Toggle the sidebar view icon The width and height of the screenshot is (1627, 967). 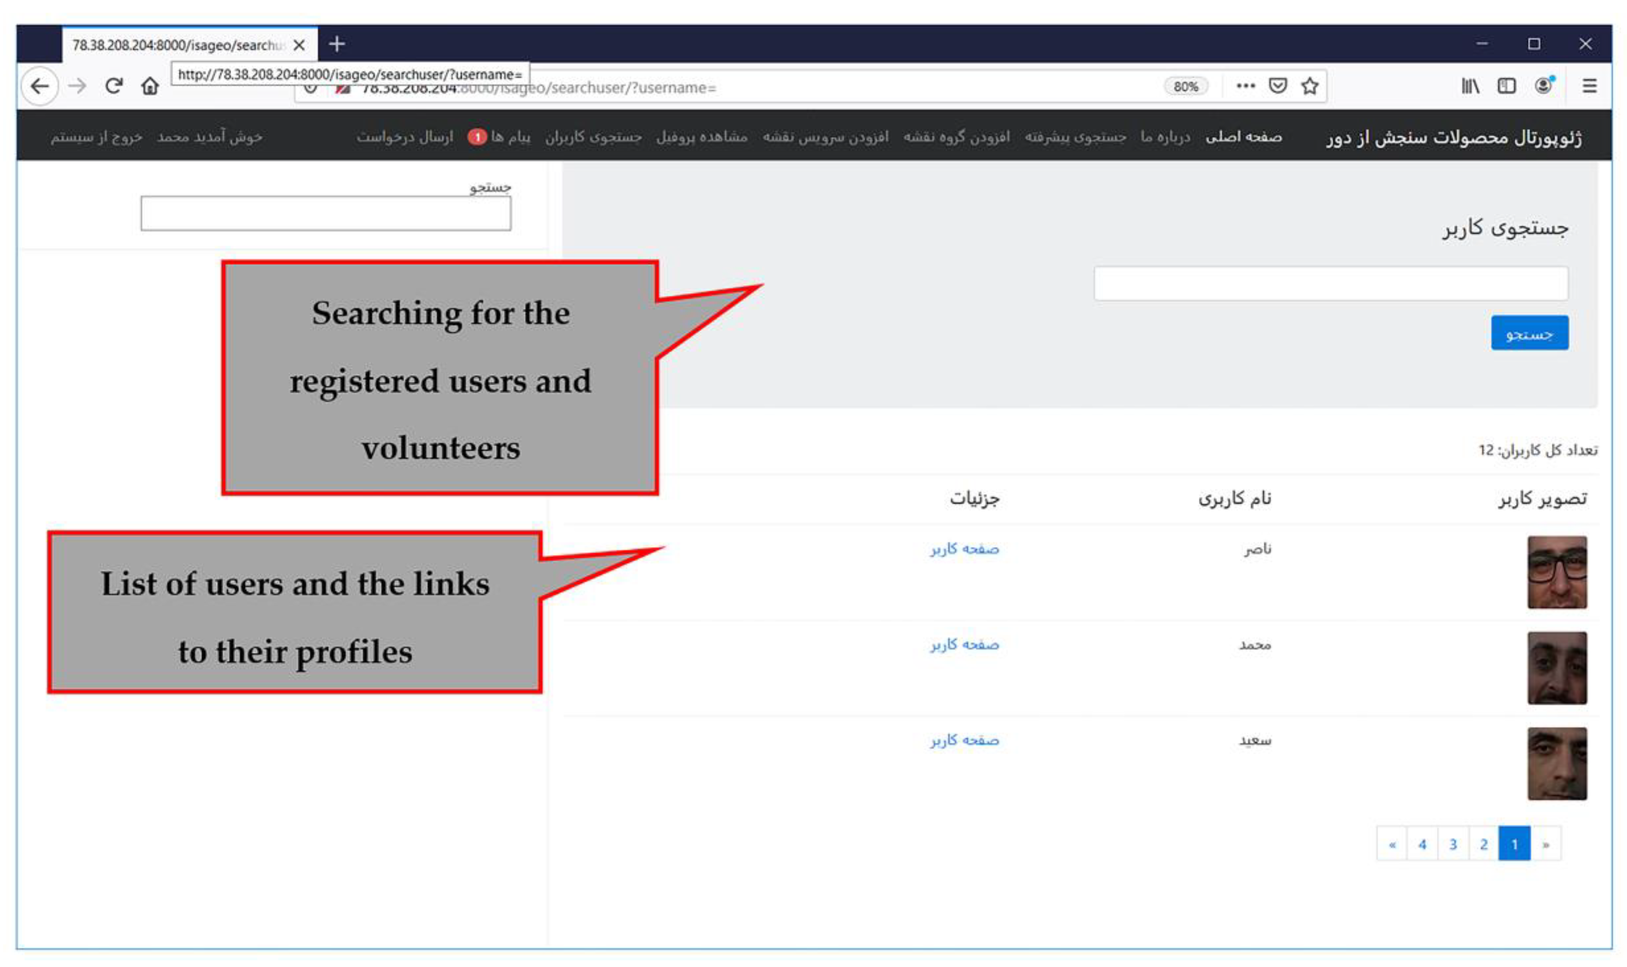[1506, 86]
